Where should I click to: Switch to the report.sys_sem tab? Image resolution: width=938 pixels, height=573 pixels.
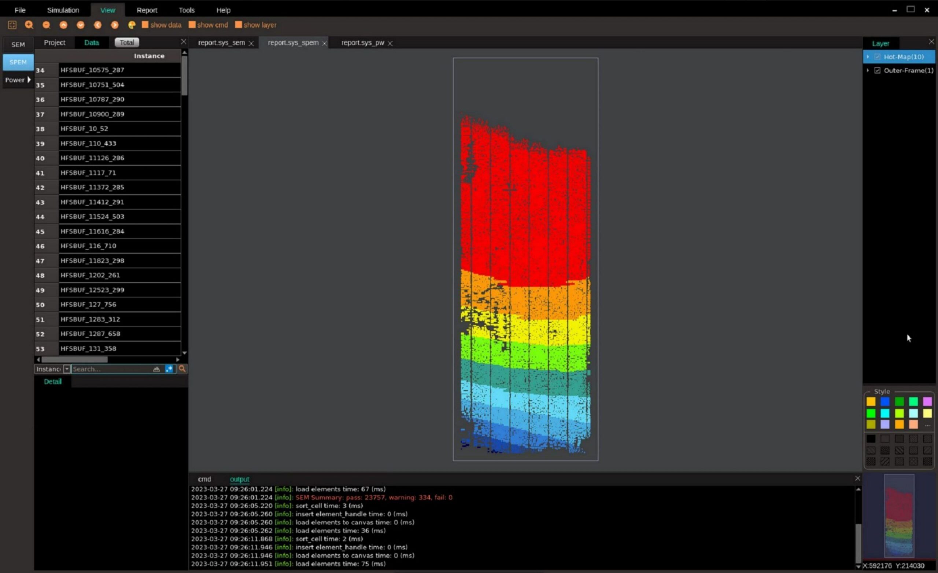click(221, 42)
